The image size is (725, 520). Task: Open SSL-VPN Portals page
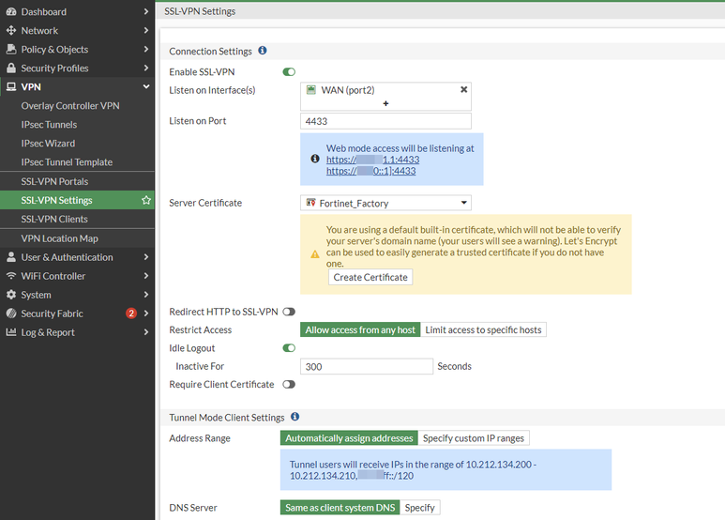(x=54, y=181)
